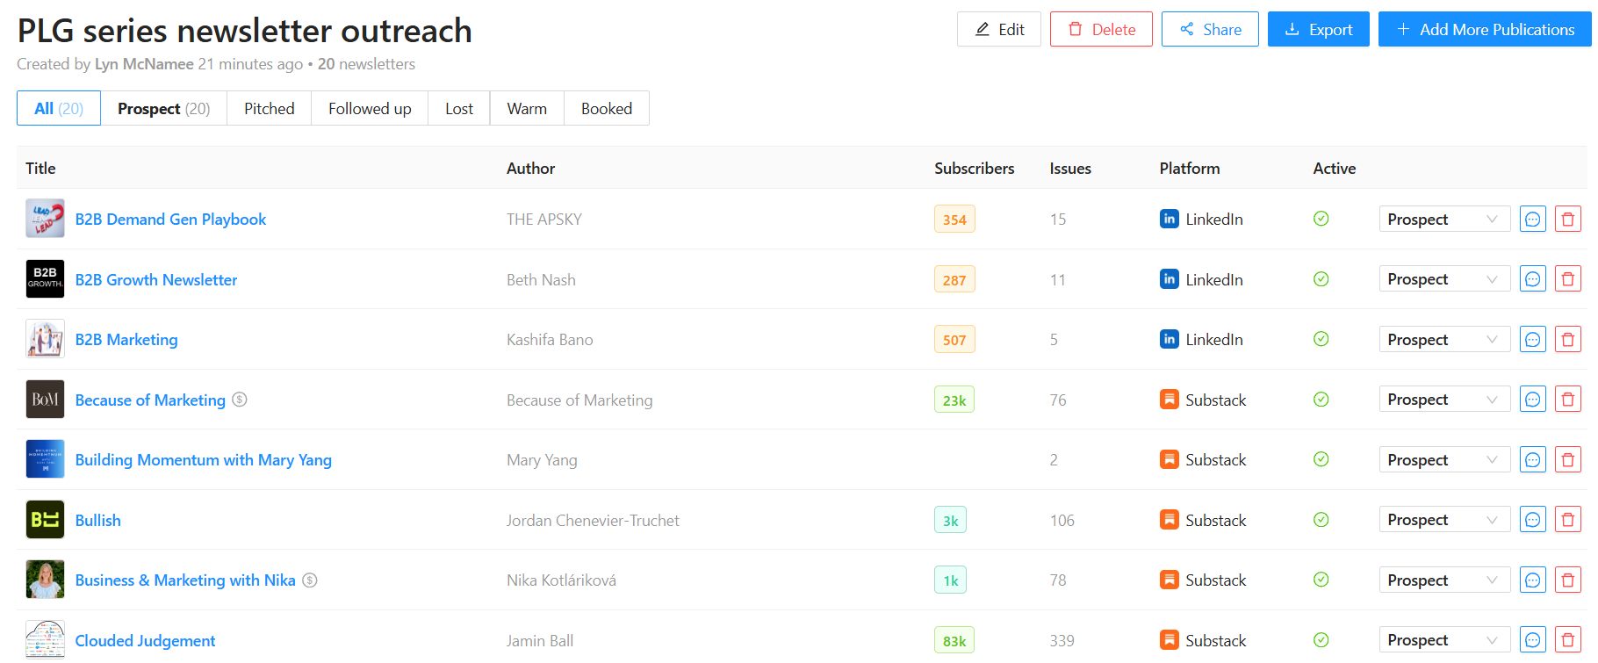Click the 23k subscribers badge
Image resolution: width=1598 pixels, height=663 pixels.
tap(954, 400)
